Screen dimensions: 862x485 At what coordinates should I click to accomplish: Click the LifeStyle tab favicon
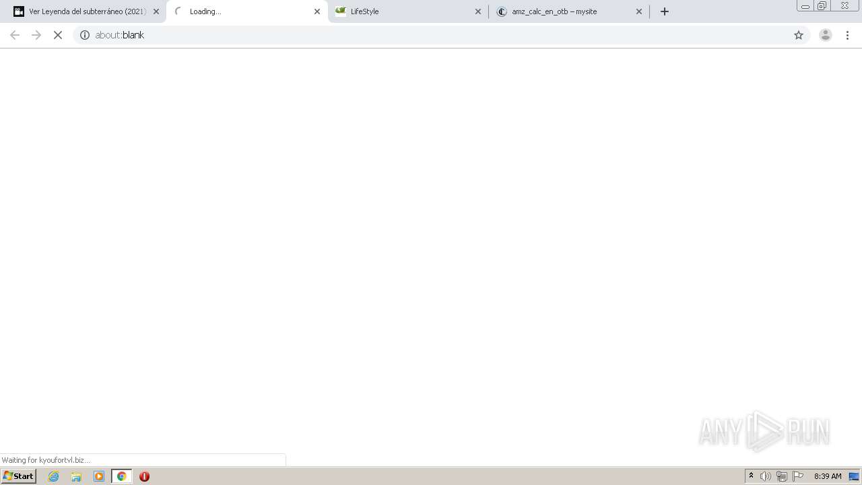tap(341, 11)
